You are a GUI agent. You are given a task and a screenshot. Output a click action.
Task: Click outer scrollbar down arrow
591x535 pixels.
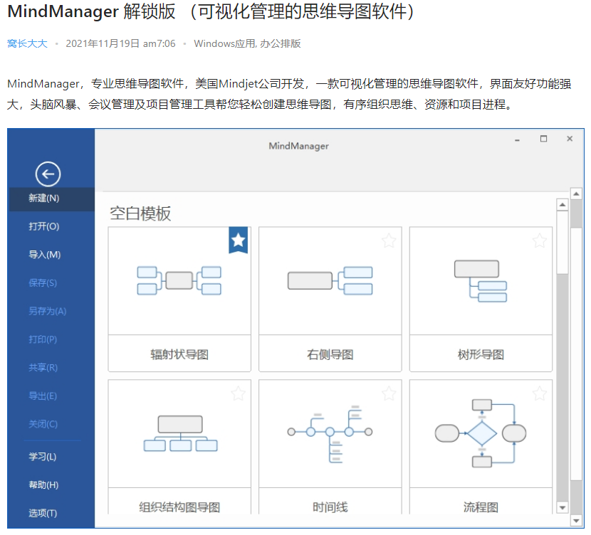[x=576, y=521]
